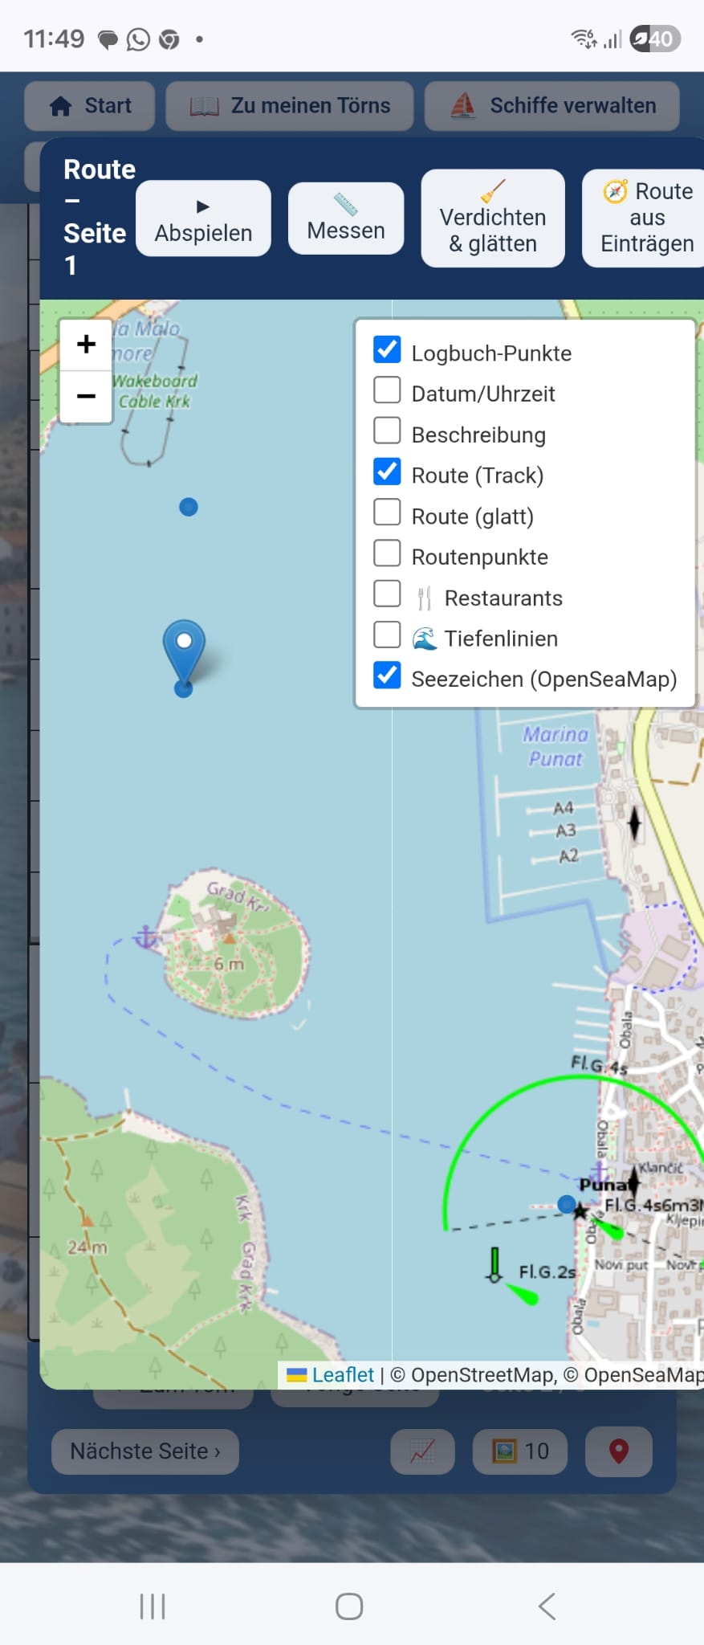Open the chart graph button

(x=423, y=1451)
